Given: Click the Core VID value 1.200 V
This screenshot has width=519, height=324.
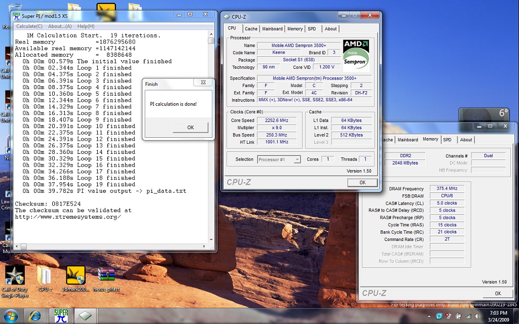Looking at the screenshot, I should click(x=326, y=67).
